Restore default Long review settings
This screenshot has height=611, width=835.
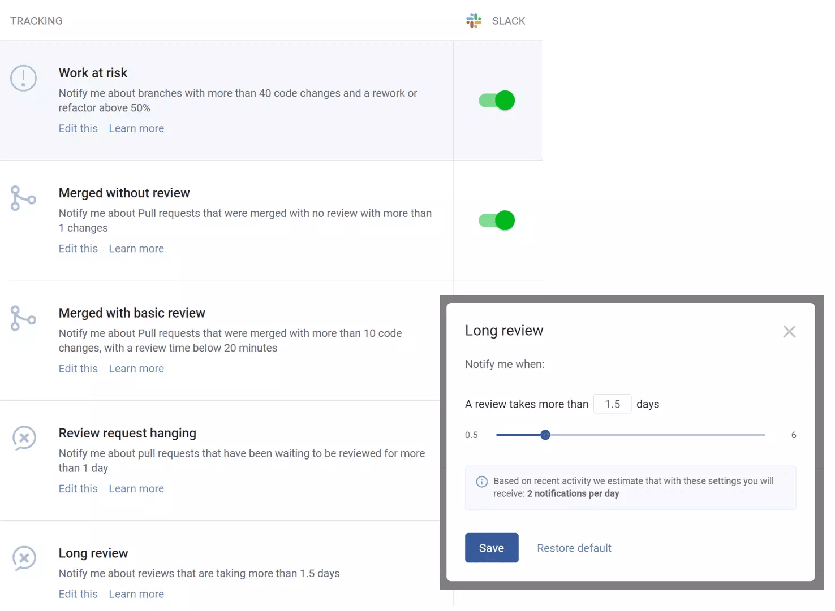pyautogui.click(x=574, y=548)
